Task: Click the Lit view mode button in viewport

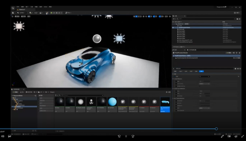Action: (x=23, y=16)
